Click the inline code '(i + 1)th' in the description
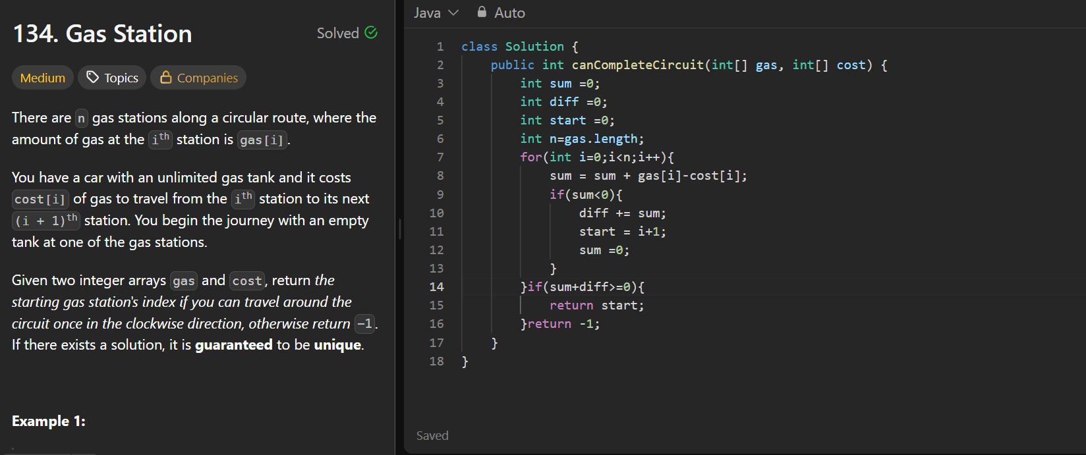The height and width of the screenshot is (455, 1086). pyautogui.click(x=45, y=220)
